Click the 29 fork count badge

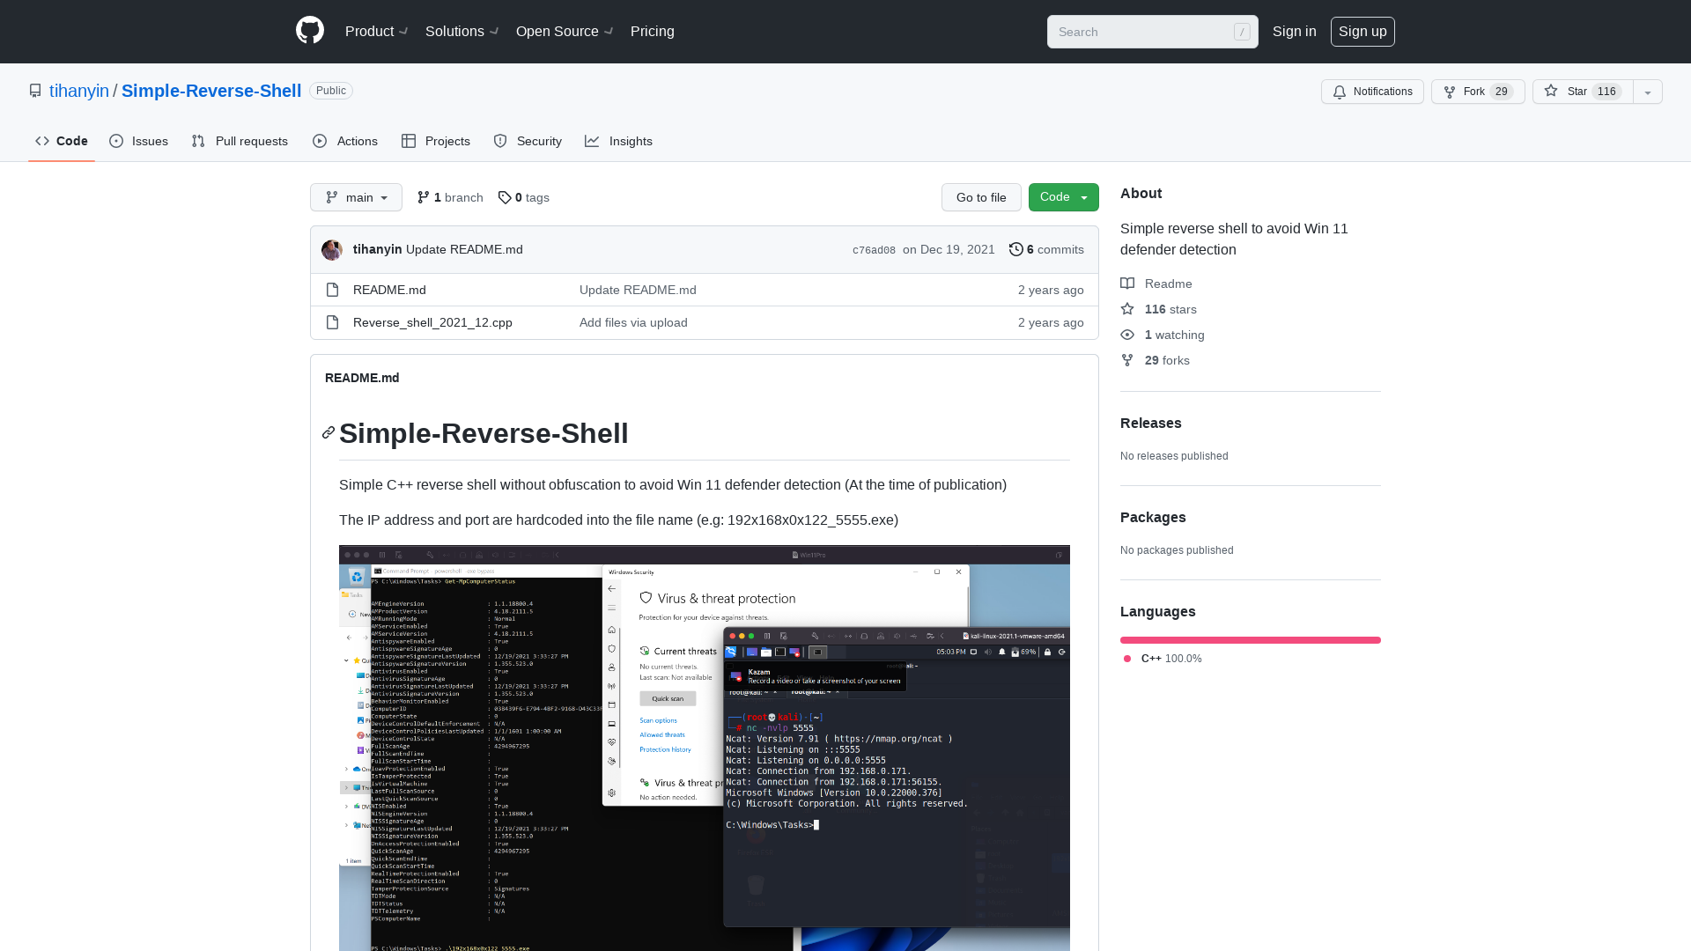point(1502,92)
